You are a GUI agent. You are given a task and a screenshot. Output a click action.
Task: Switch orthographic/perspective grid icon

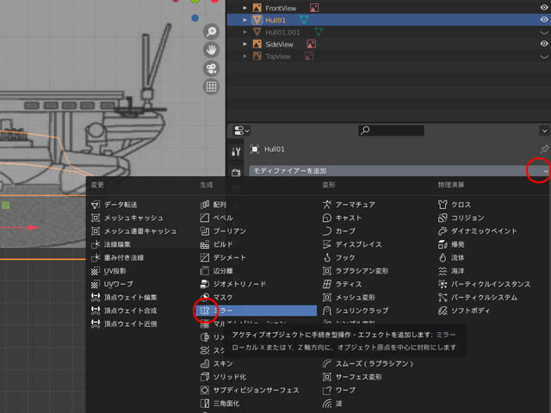click(211, 86)
